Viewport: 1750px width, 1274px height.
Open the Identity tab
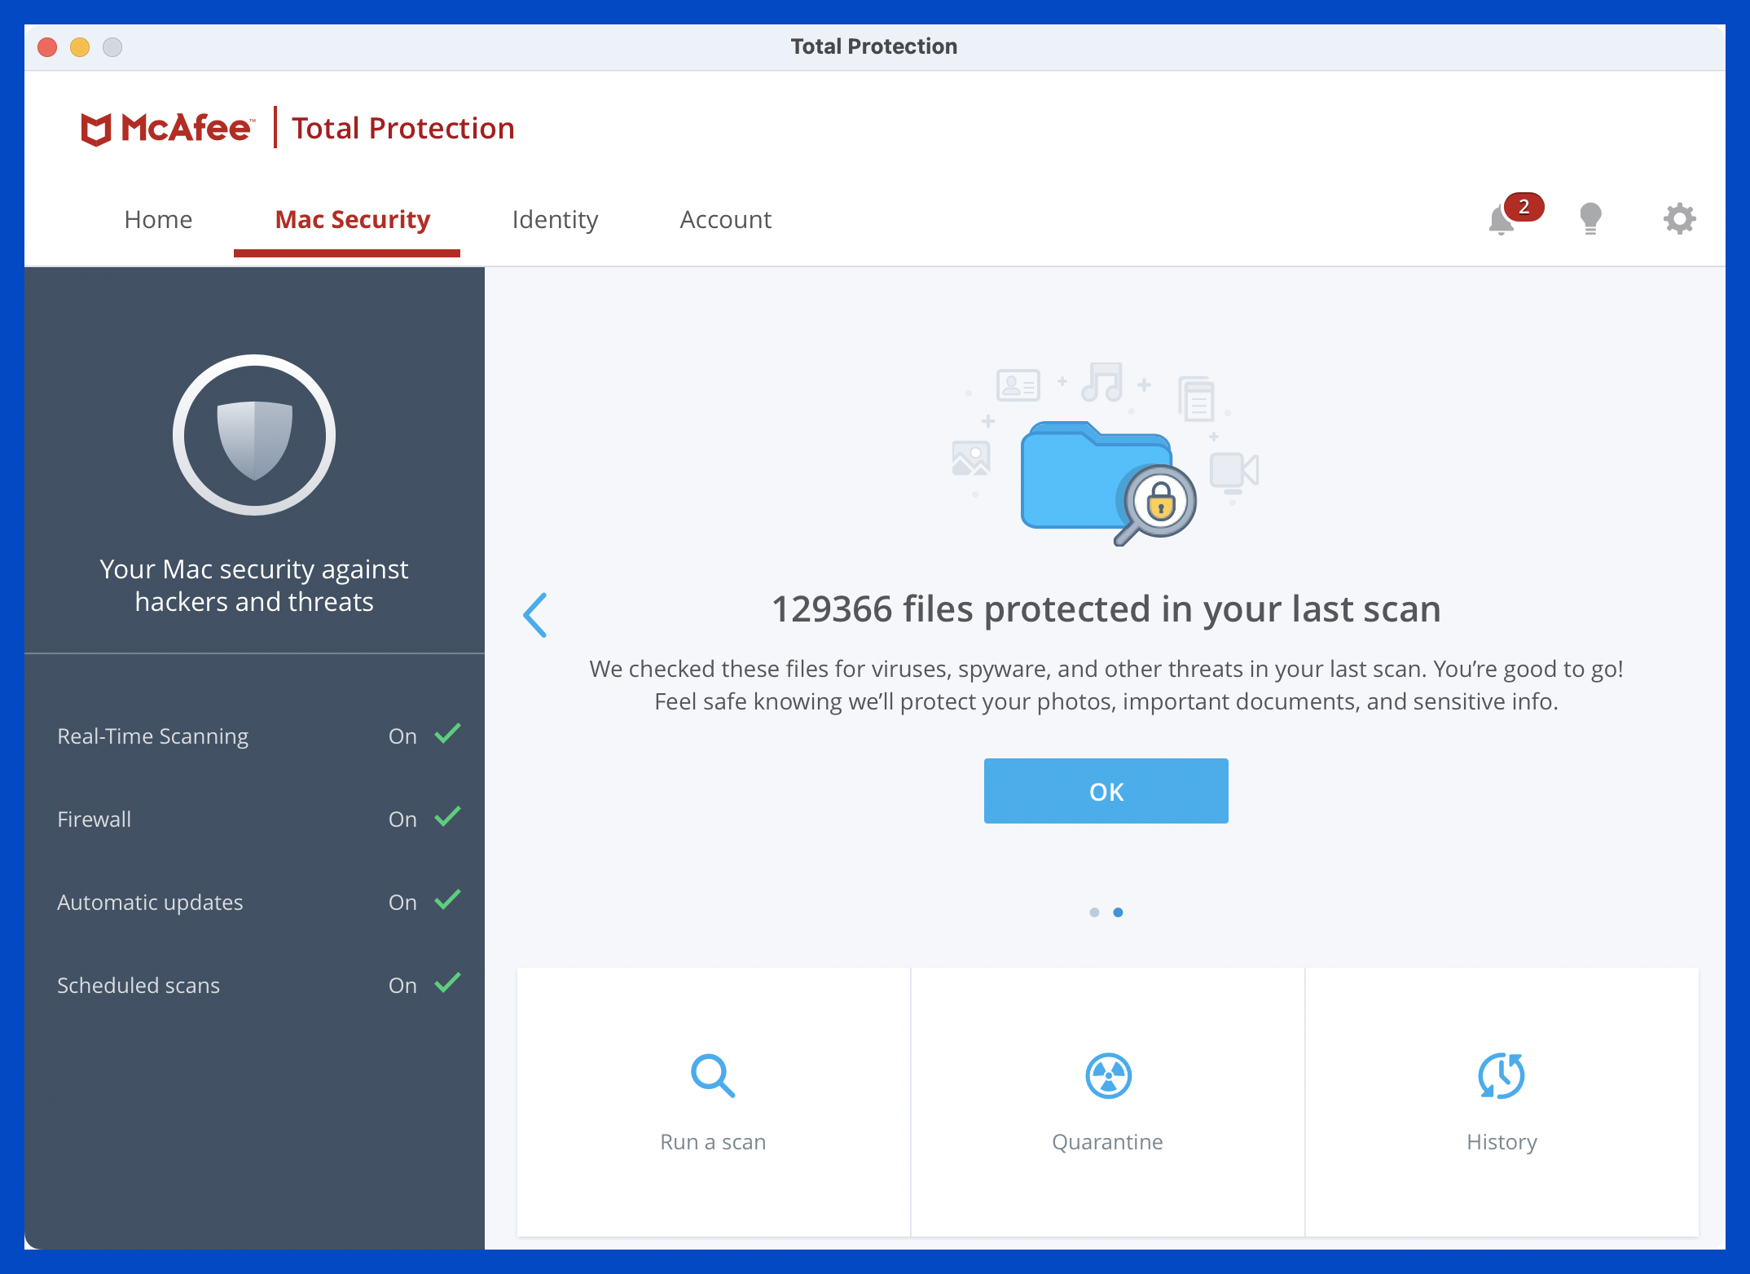(x=555, y=220)
